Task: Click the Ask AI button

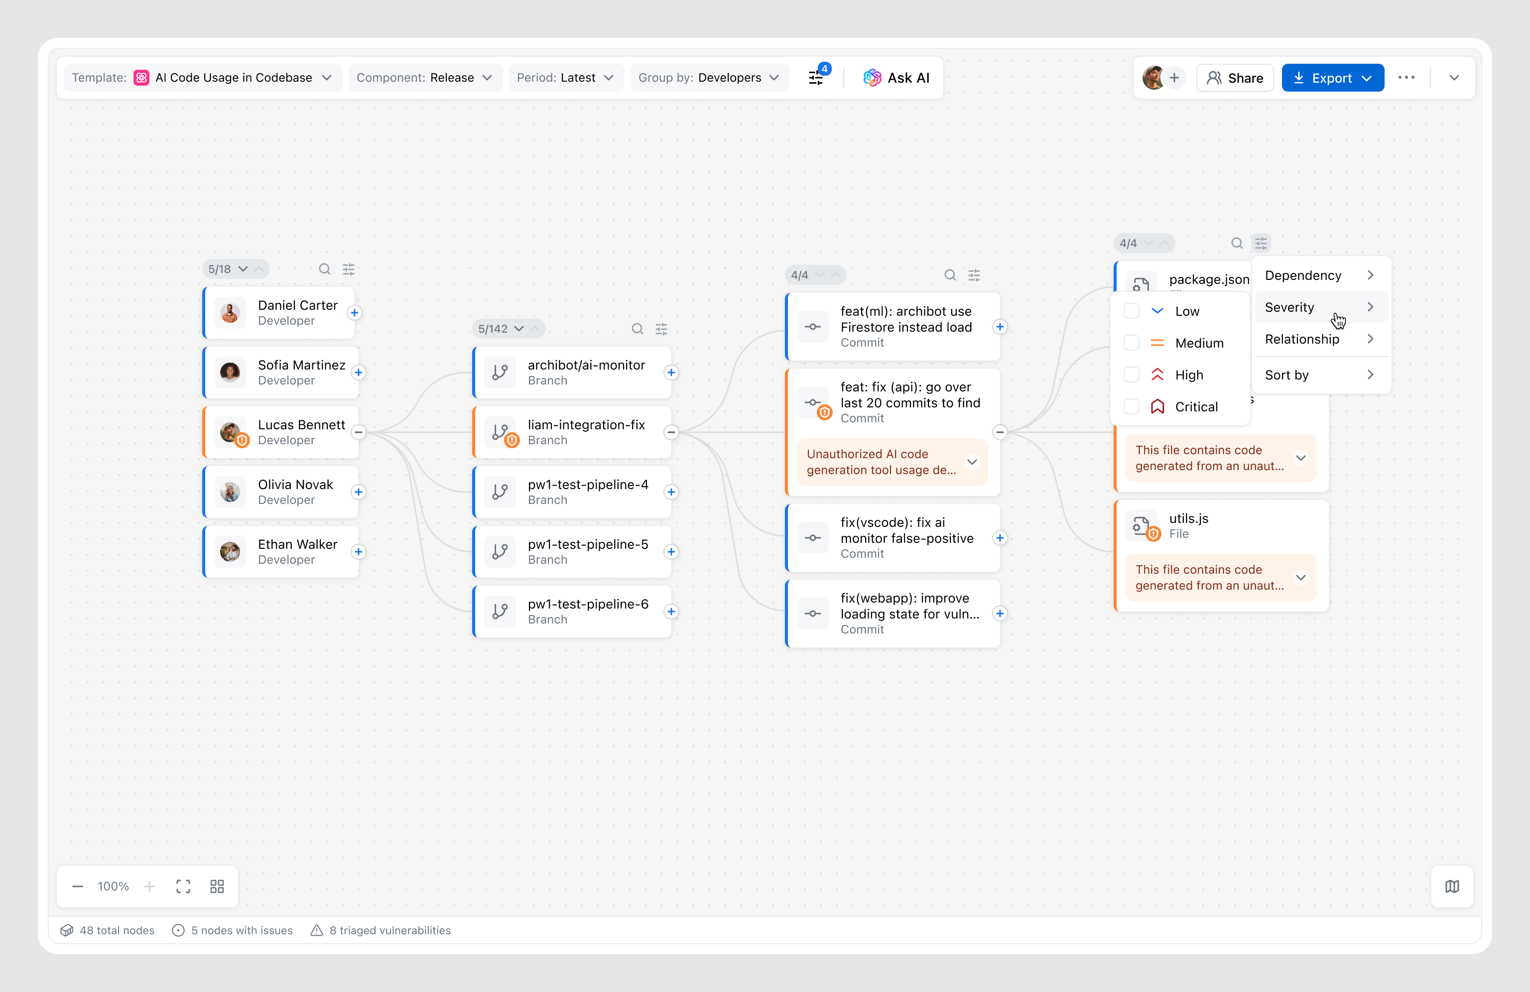Action: pyautogui.click(x=896, y=78)
